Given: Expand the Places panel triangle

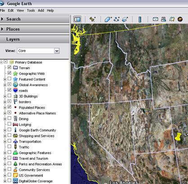Looking at the screenshot, I should point(2,29).
